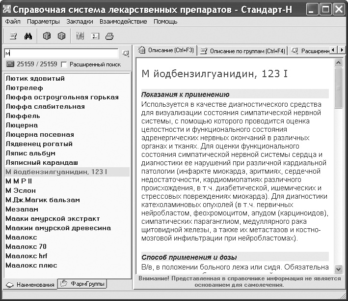Click the checklist card toolbar icon
The width and height of the screenshot is (348, 301).
95,36
